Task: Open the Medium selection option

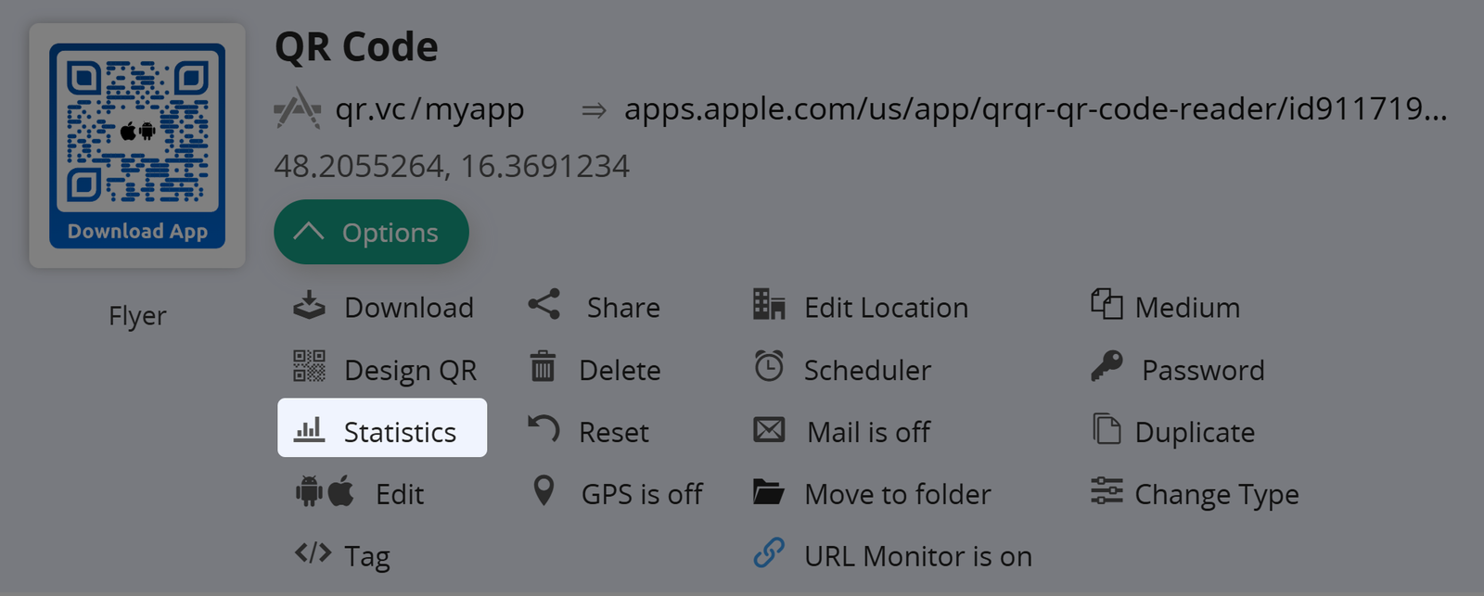Action: click(1186, 307)
